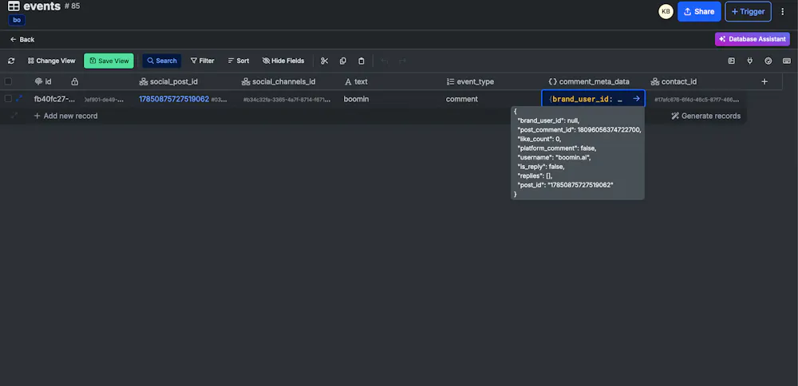Add a new column with plus icon
This screenshot has height=386, width=798.
tap(764, 81)
